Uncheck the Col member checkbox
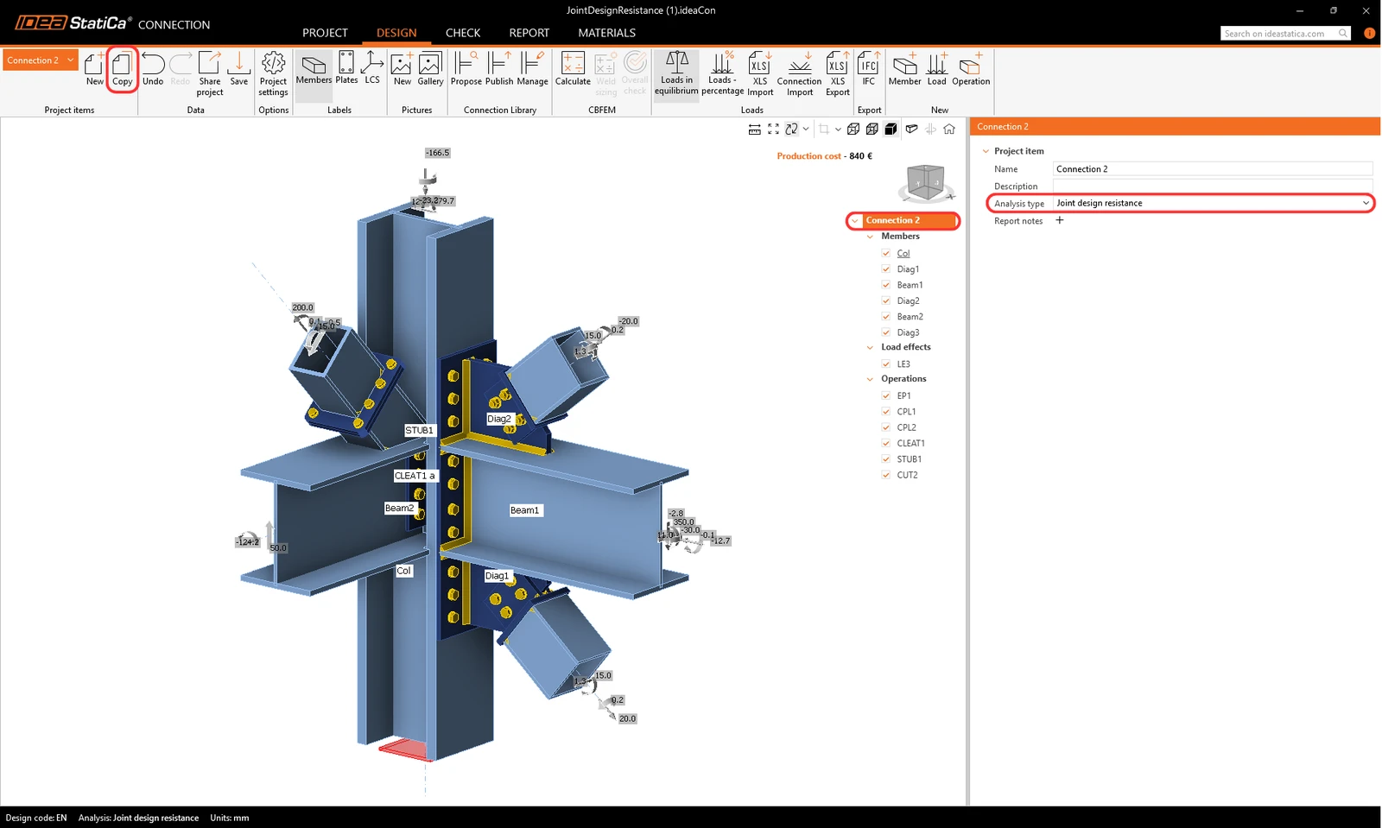Screen dimensions: 1382x828 pyautogui.click(x=886, y=253)
